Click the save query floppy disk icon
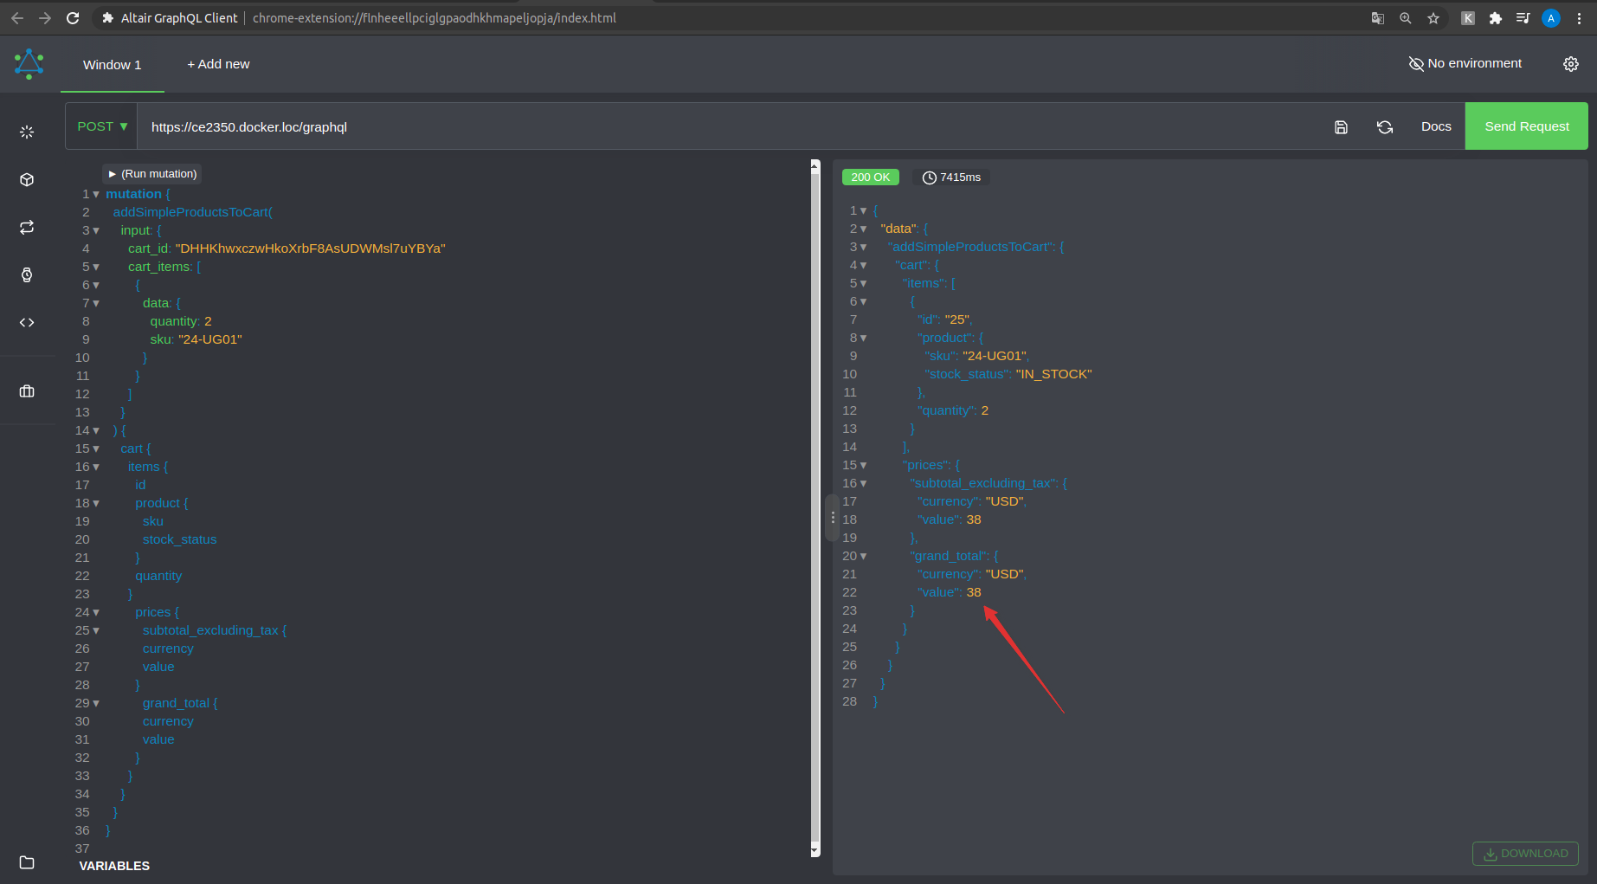The image size is (1597, 884). coord(1341,127)
